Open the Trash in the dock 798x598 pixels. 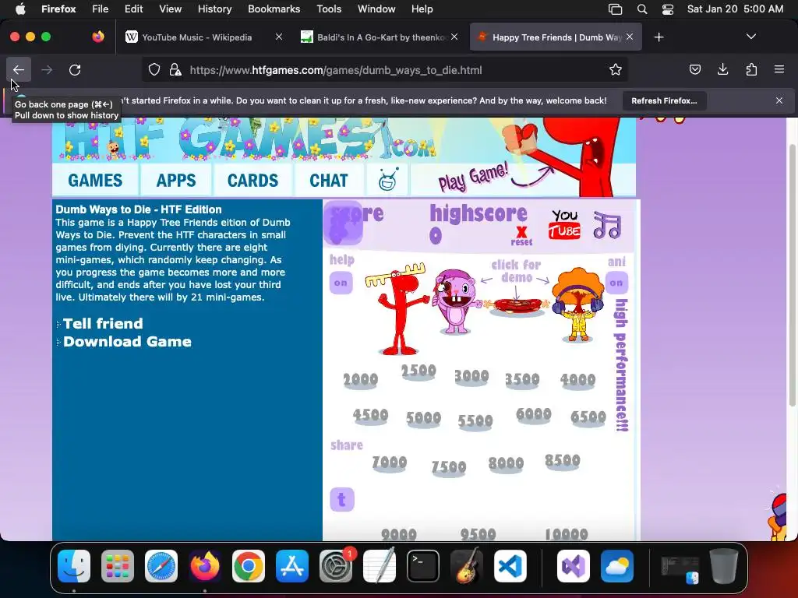(x=724, y=566)
